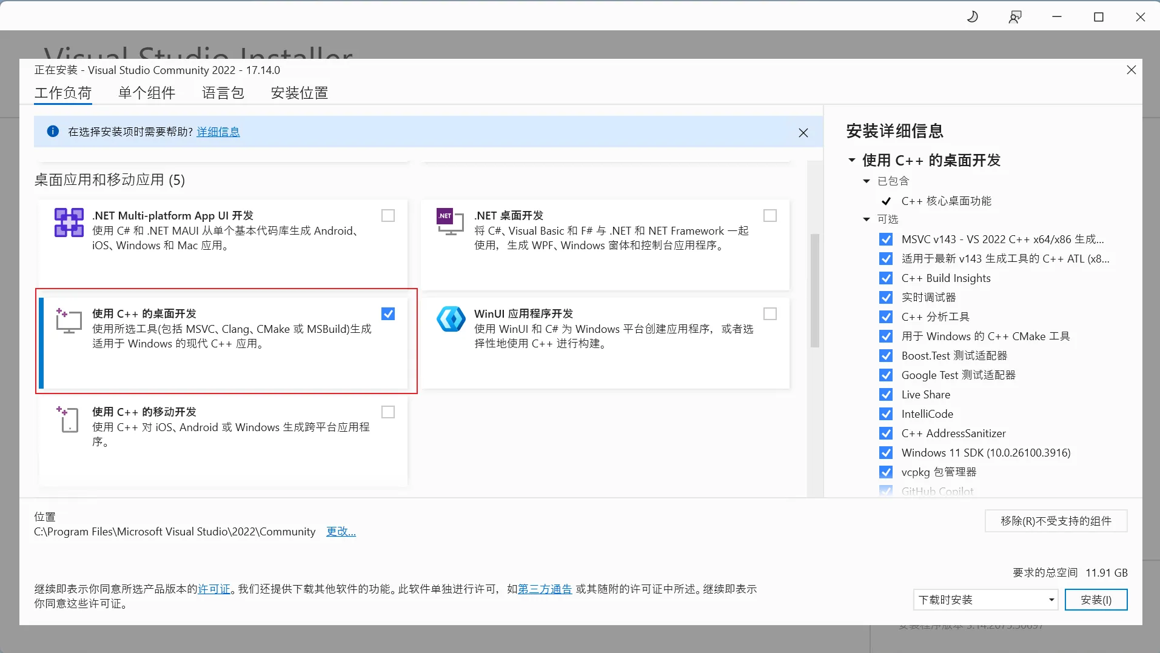The width and height of the screenshot is (1160, 653).
Task: Uncheck 实时调试器 option
Action: pyautogui.click(x=886, y=298)
